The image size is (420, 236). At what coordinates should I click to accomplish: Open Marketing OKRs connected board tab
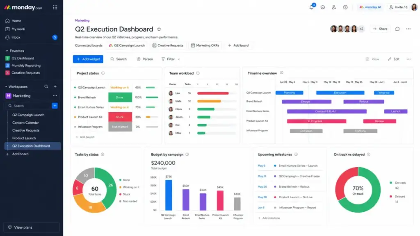point(205,45)
